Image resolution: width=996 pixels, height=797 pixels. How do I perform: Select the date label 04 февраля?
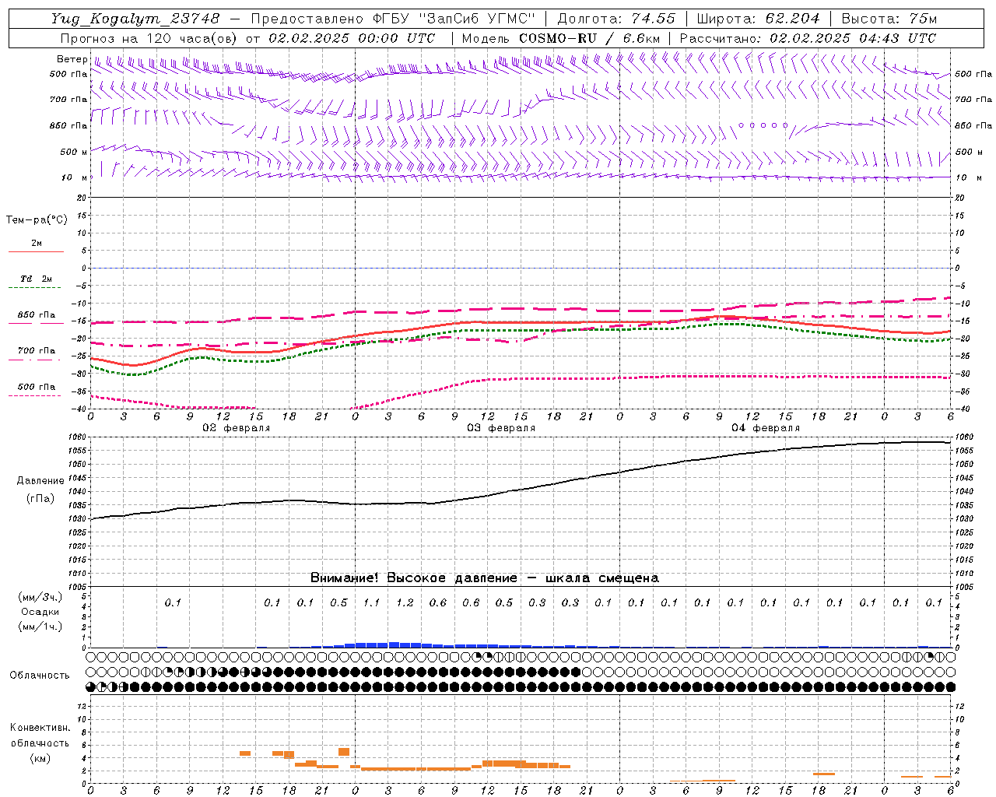tap(766, 428)
